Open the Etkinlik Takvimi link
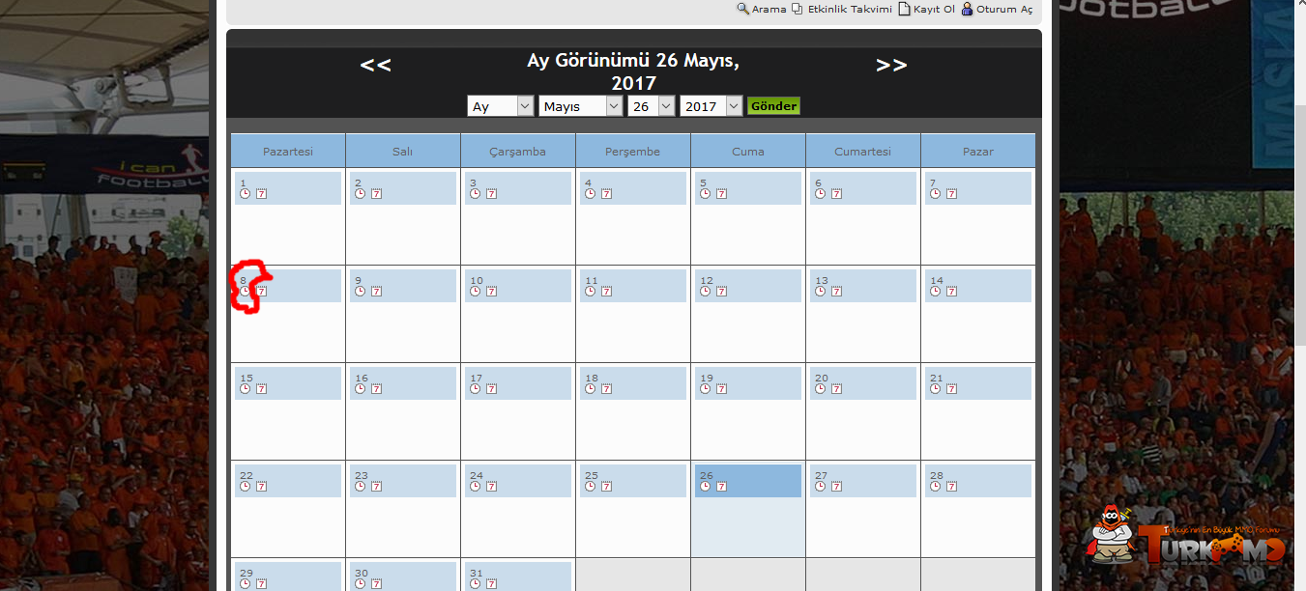The width and height of the screenshot is (1306, 591). (850, 10)
